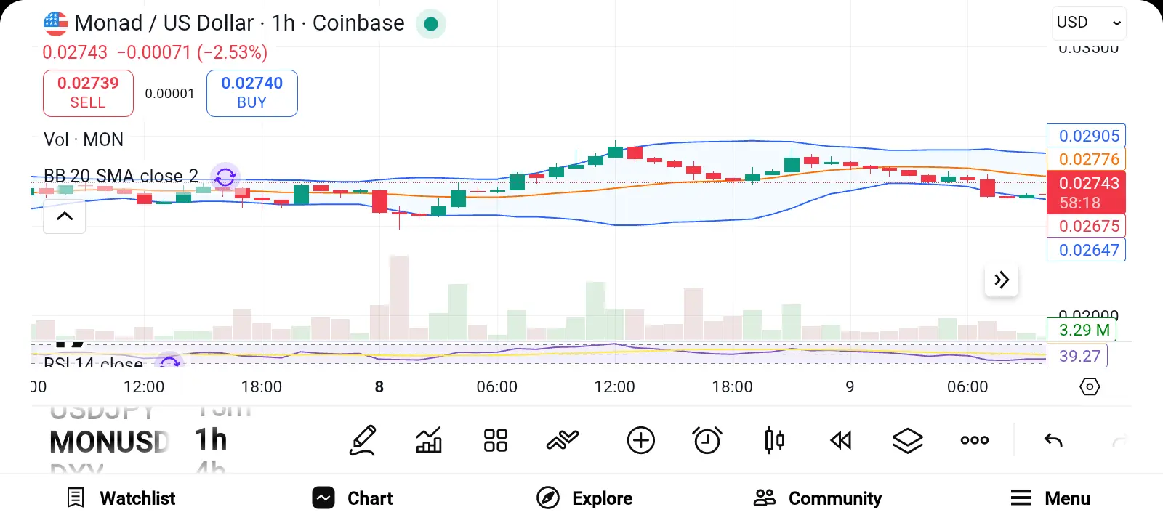1163x523 pixels.
Task: Collapse the indicator legend chevron
Action: [65, 216]
